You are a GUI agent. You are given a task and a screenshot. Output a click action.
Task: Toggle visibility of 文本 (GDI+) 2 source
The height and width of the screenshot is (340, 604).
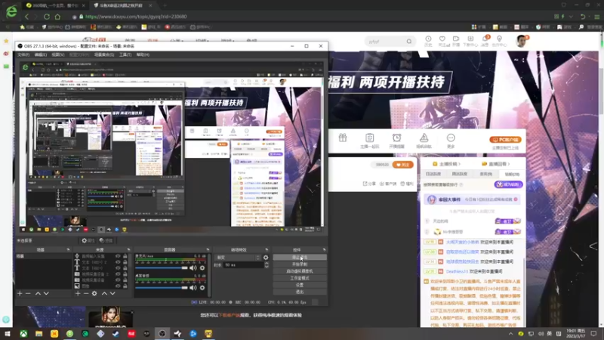(118, 262)
